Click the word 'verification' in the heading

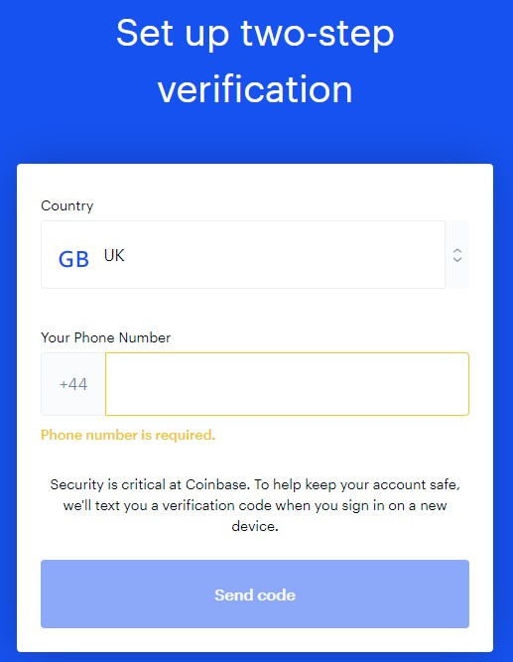(255, 90)
